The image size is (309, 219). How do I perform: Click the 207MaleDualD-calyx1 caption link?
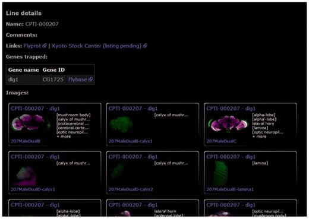pos(33,189)
